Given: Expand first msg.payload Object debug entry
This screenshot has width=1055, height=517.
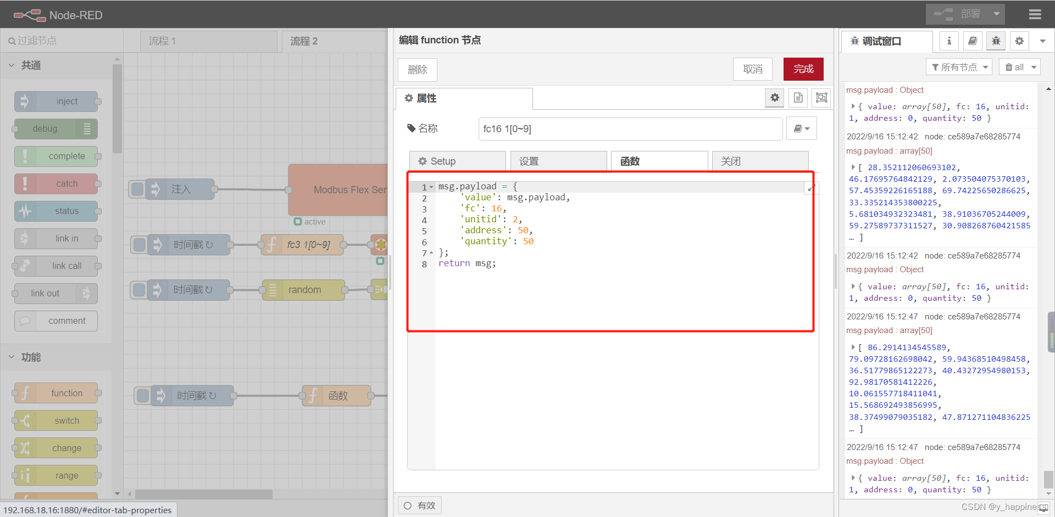Looking at the screenshot, I should [853, 106].
